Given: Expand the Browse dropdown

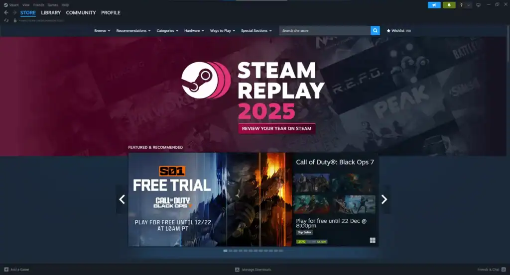Looking at the screenshot, I should pyautogui.click(x=102, y=30).
